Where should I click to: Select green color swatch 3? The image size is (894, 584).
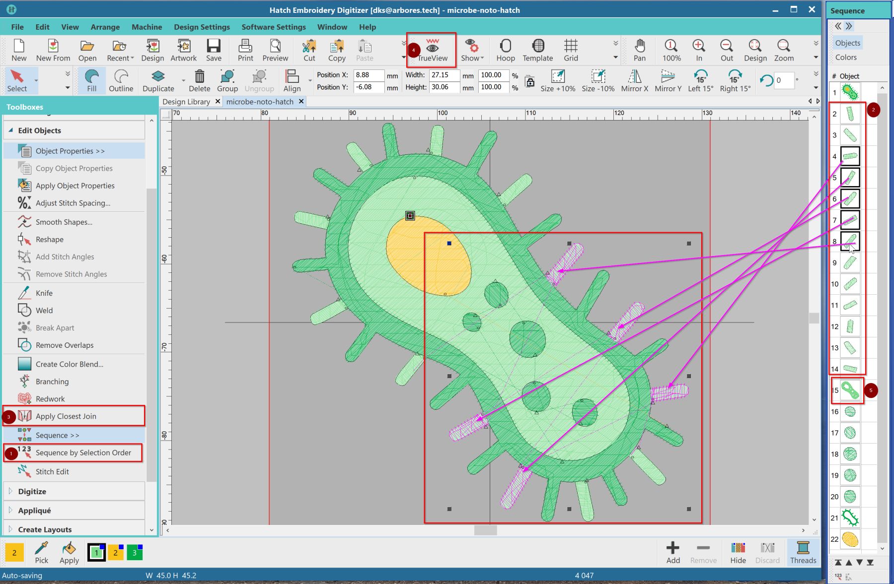tap(135, 552)
